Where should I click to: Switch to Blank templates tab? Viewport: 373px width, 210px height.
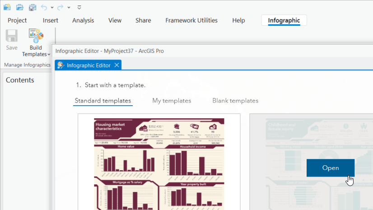click(235, 101)
